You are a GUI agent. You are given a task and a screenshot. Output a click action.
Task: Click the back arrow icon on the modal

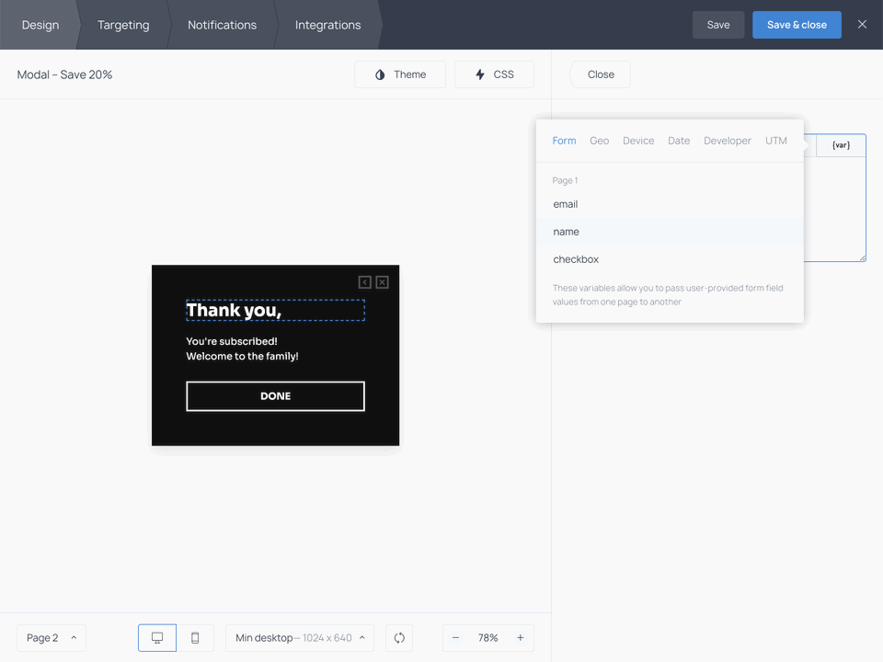(364, 282)
